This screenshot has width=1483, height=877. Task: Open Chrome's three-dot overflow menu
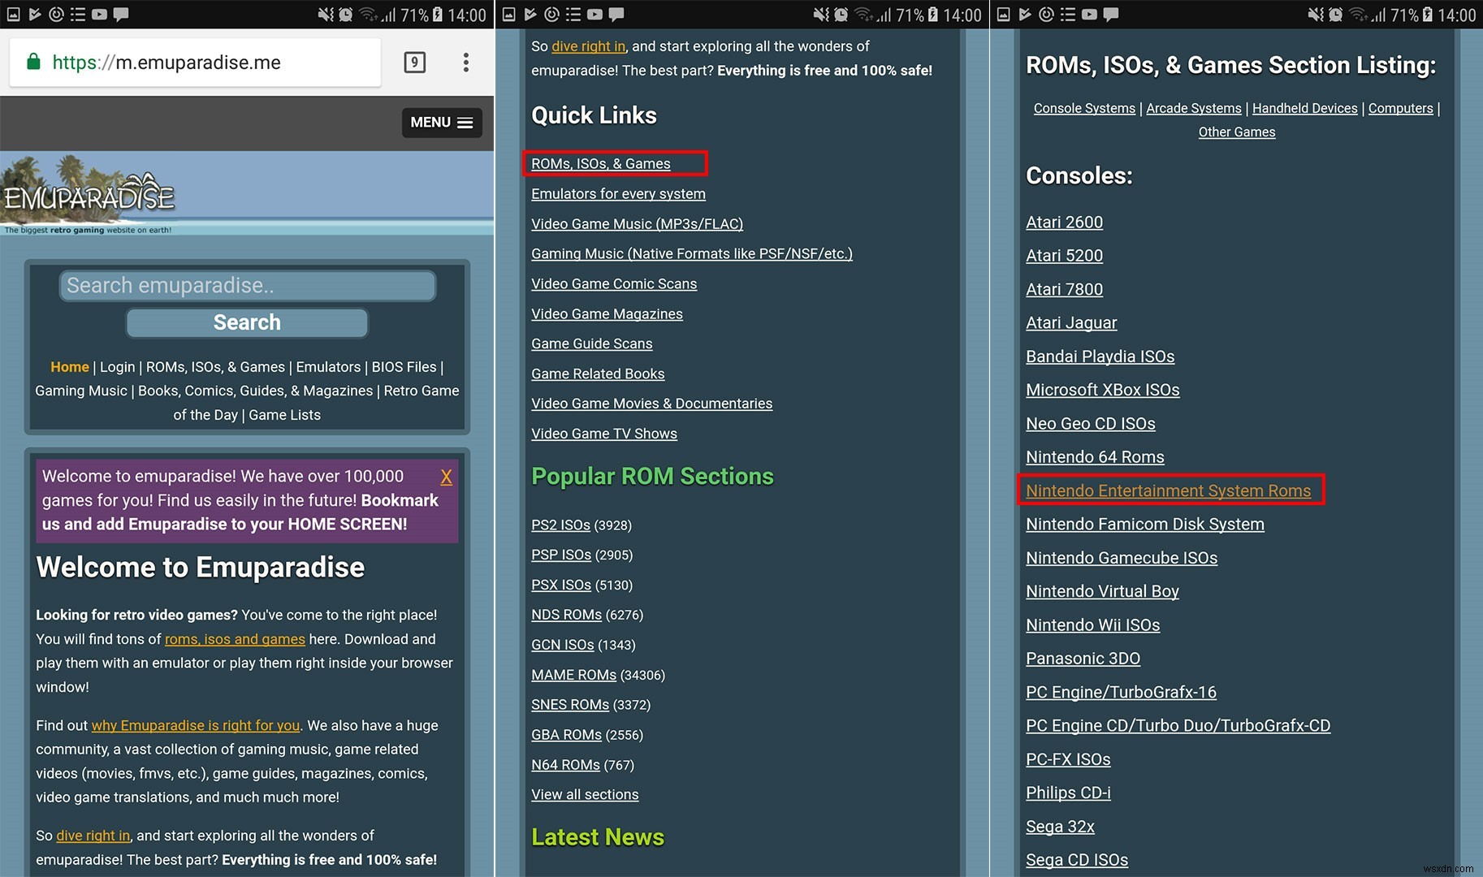click(465, 63)
